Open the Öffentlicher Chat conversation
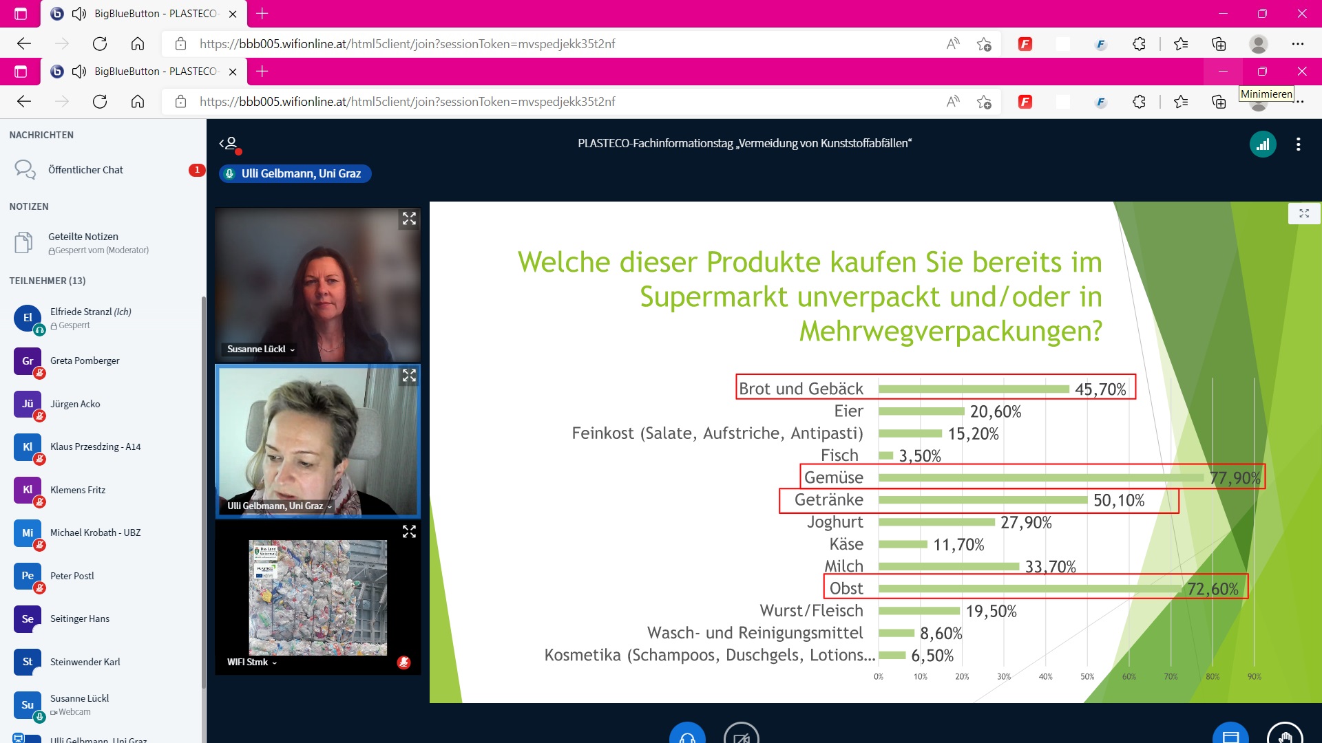The width and height of the screenshot is (1322, 743). pos(103,170)
